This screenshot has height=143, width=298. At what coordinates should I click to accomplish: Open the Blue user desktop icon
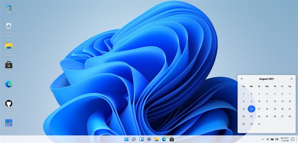point(9,9)
